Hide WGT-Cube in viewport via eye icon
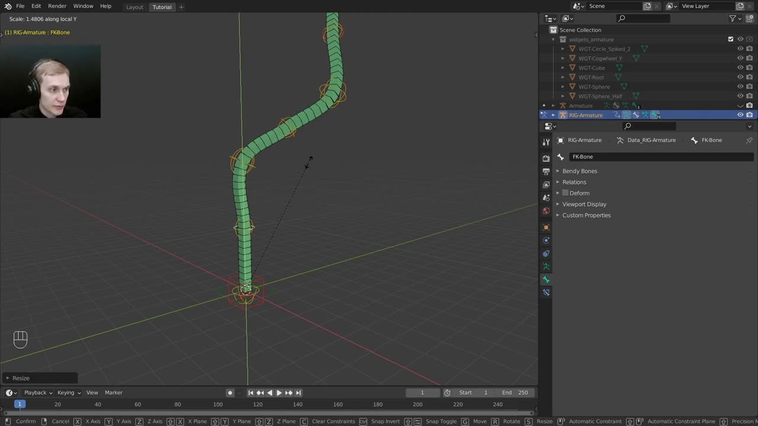 coord(740,68)
